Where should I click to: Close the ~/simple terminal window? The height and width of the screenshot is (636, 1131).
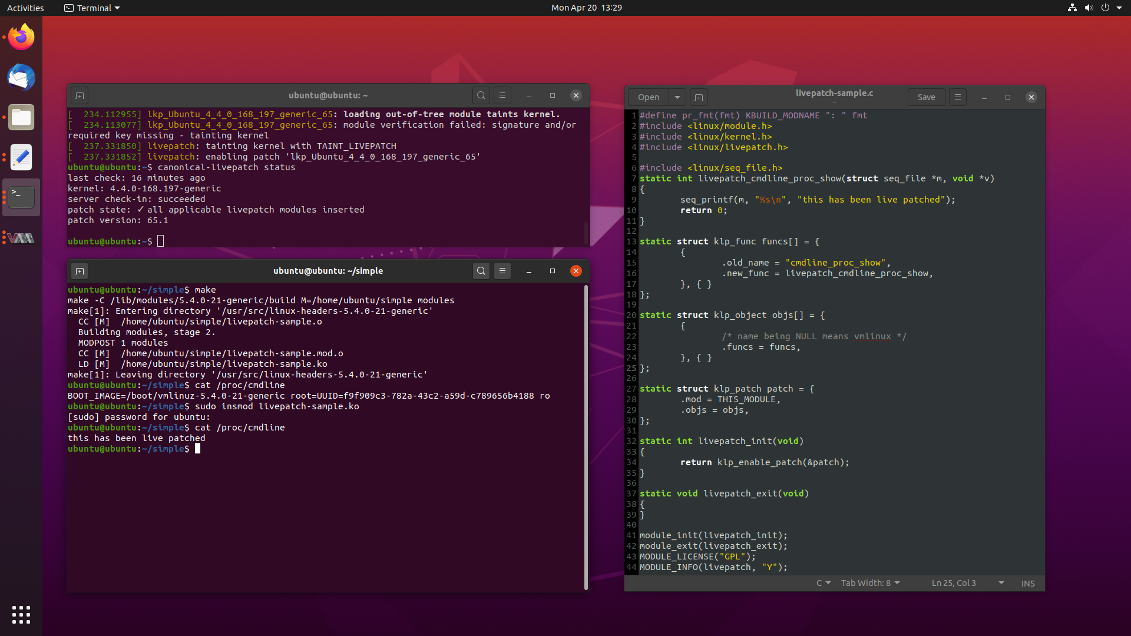tap(576, 271)
